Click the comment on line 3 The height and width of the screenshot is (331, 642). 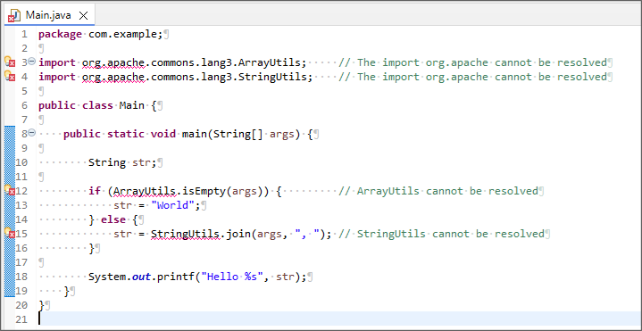(x=472, y=63)
